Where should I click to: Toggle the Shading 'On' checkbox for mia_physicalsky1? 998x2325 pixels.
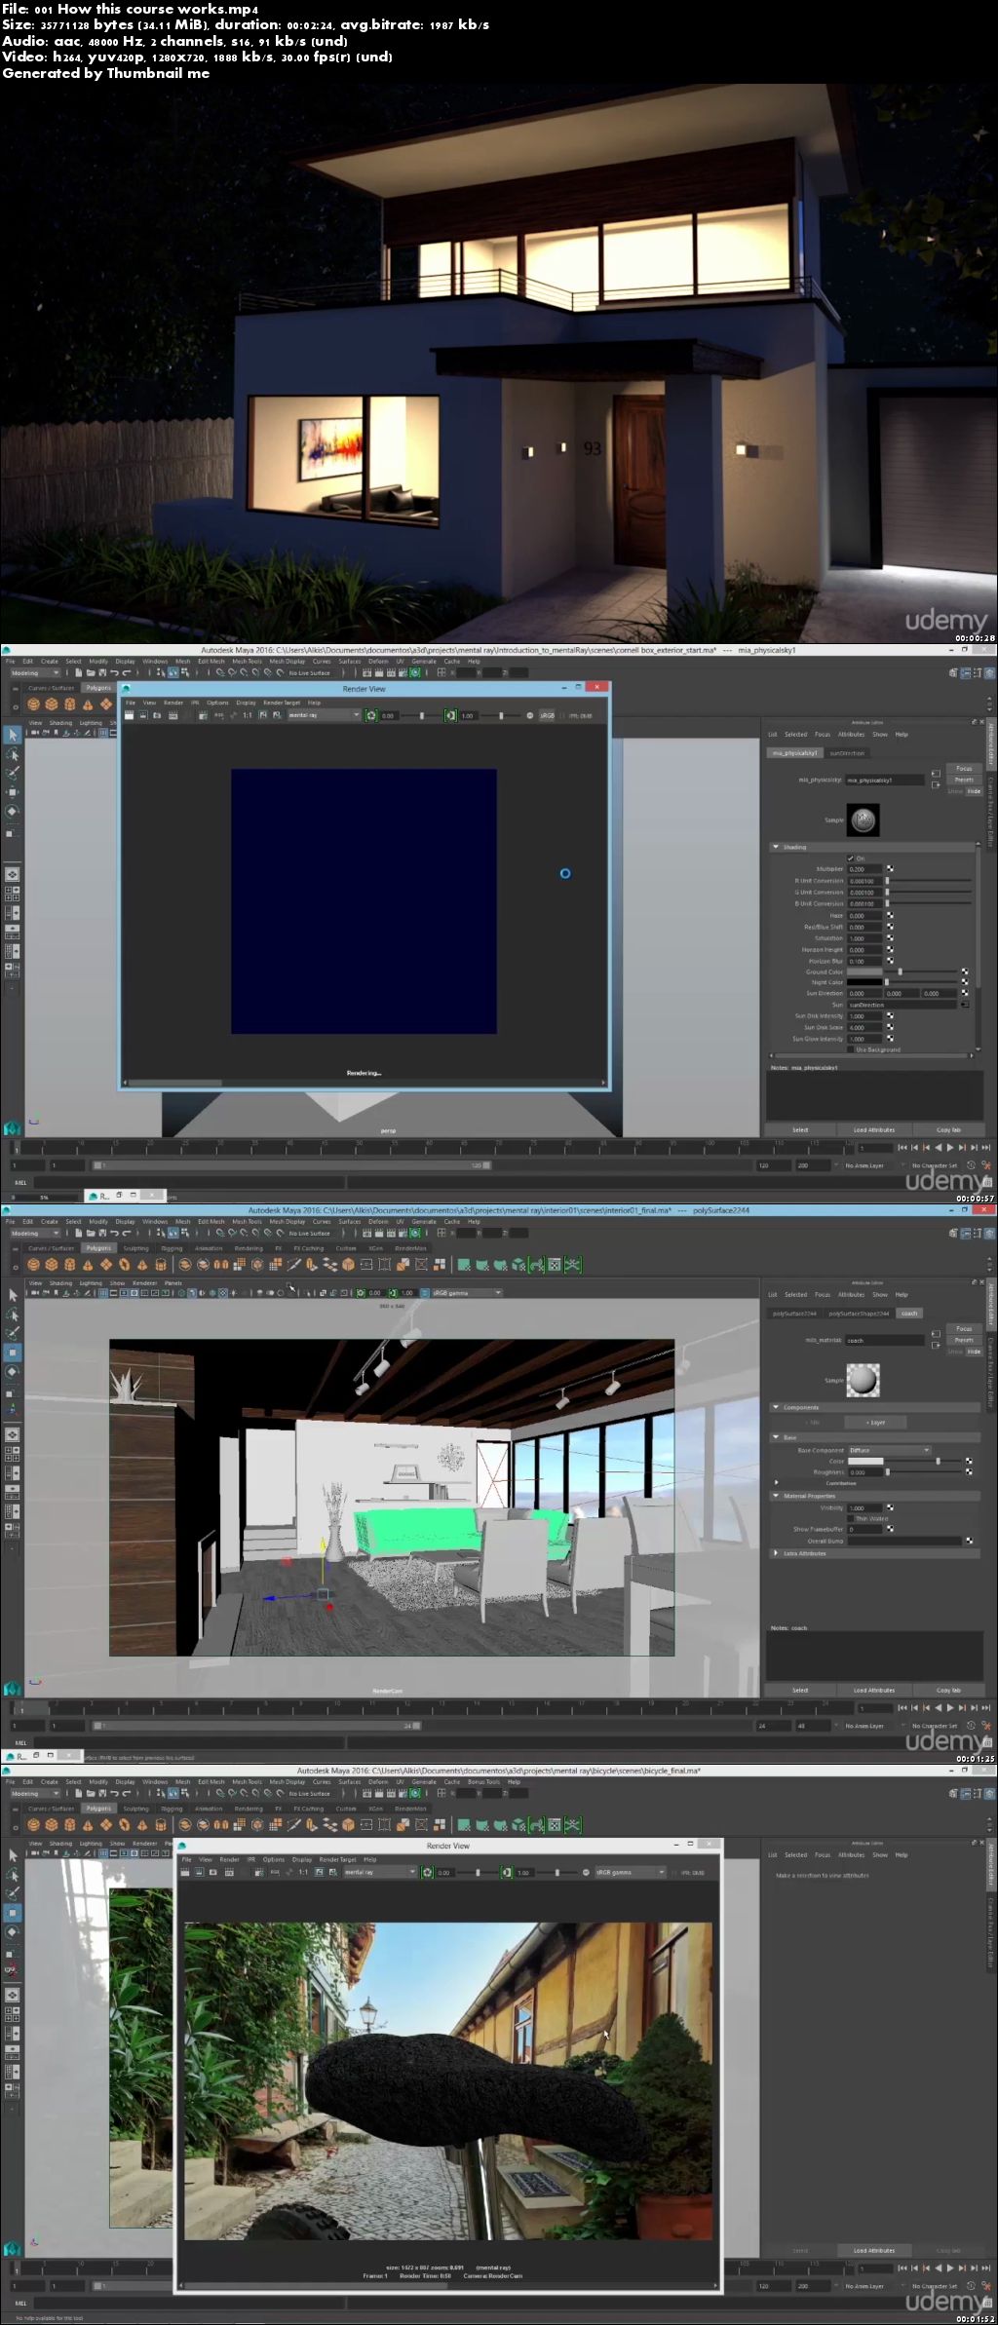click(x=851, y=858)
